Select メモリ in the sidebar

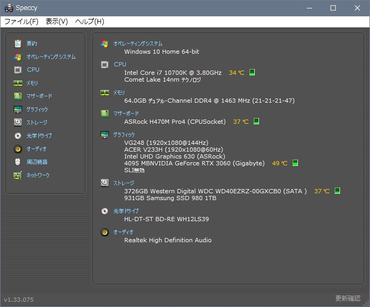[x=32, y=83]
